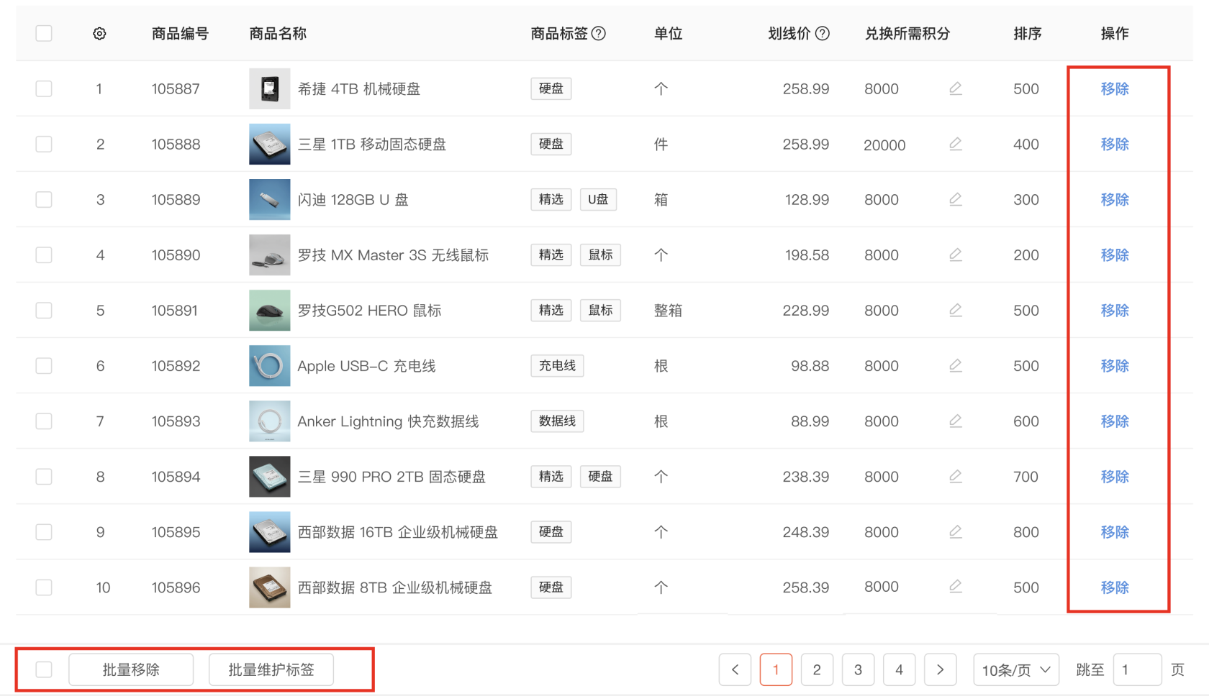1209x696 pixels.
Task: Show help for 划线价 column
Action: [823, 34]
